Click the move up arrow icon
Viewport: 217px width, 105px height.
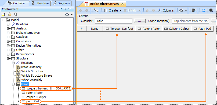[x=147, y=10]
